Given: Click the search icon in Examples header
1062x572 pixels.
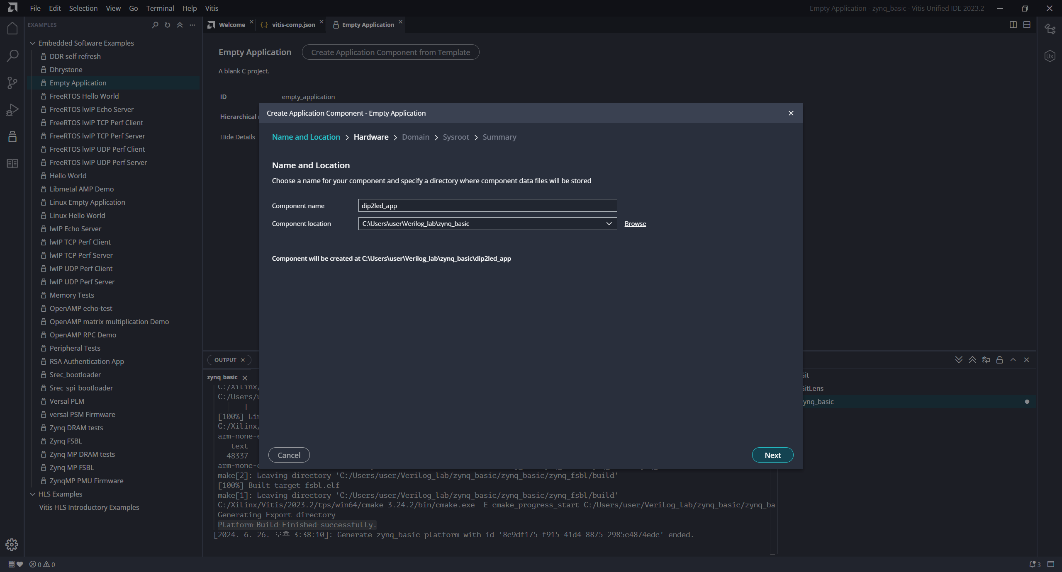Looking at the screenshot, I should point(155,25).
